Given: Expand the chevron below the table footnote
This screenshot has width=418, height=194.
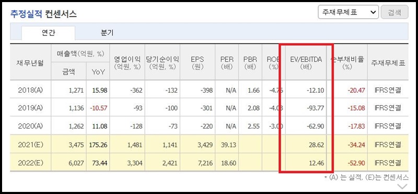Looking at the screenshot, I should pyautogui.click(x=402, y=186).
